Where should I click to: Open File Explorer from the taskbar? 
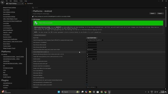[x=90, y=92]
